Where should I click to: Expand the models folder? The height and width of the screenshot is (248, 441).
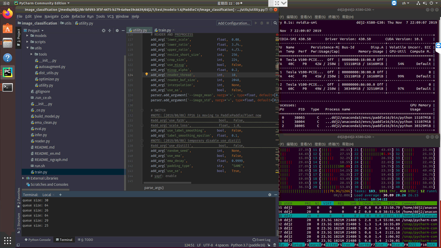tap(27, 36)
